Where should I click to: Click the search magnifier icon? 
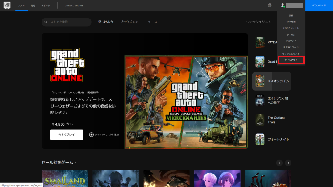(x=46, y=22)
